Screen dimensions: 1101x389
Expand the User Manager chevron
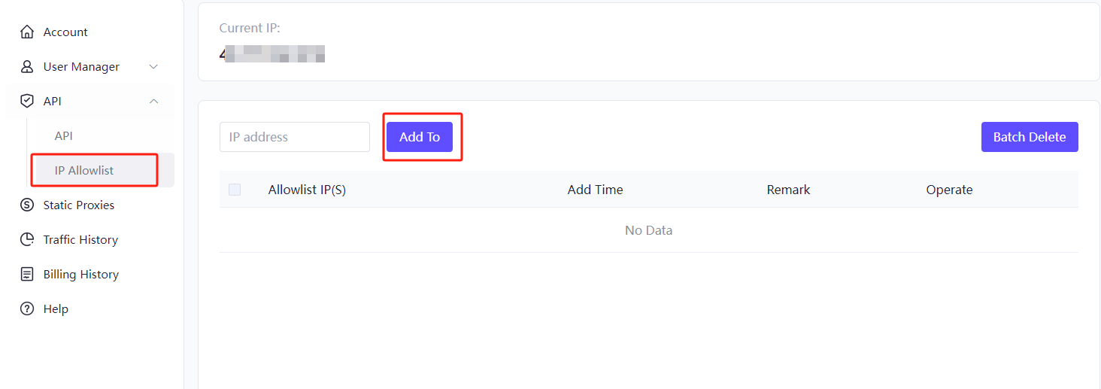coord(153,67)
